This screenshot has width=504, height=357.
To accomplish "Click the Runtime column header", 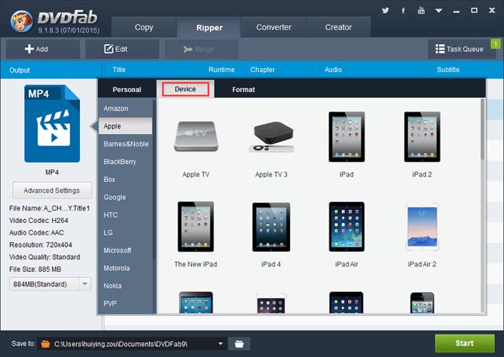I will 222,70.
